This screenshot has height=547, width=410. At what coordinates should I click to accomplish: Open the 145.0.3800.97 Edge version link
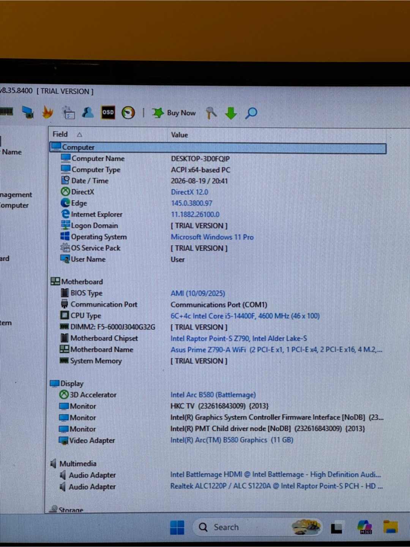[x=191, y=203]
